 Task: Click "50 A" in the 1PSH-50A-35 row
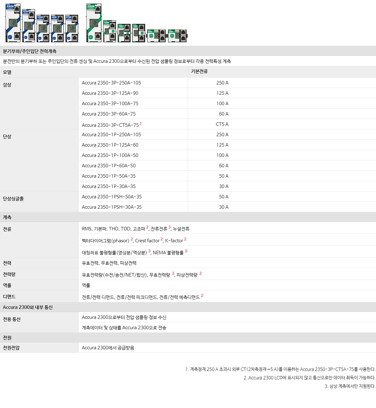[224, 197]
